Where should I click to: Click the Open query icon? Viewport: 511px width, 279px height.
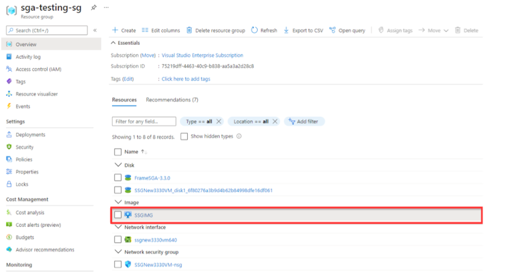[333, 30]
